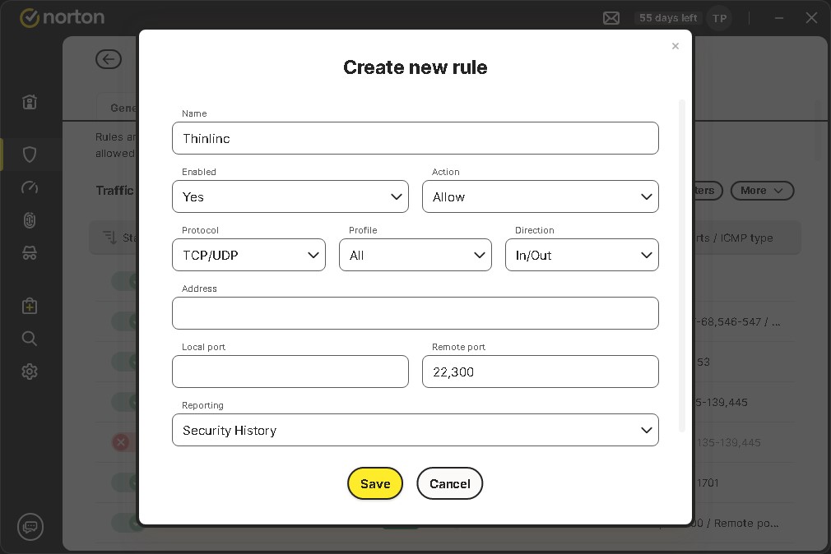The width and height of the screenshot is (831, 554).
Task: Open Settings gear in sidebar
Action: 30,372
